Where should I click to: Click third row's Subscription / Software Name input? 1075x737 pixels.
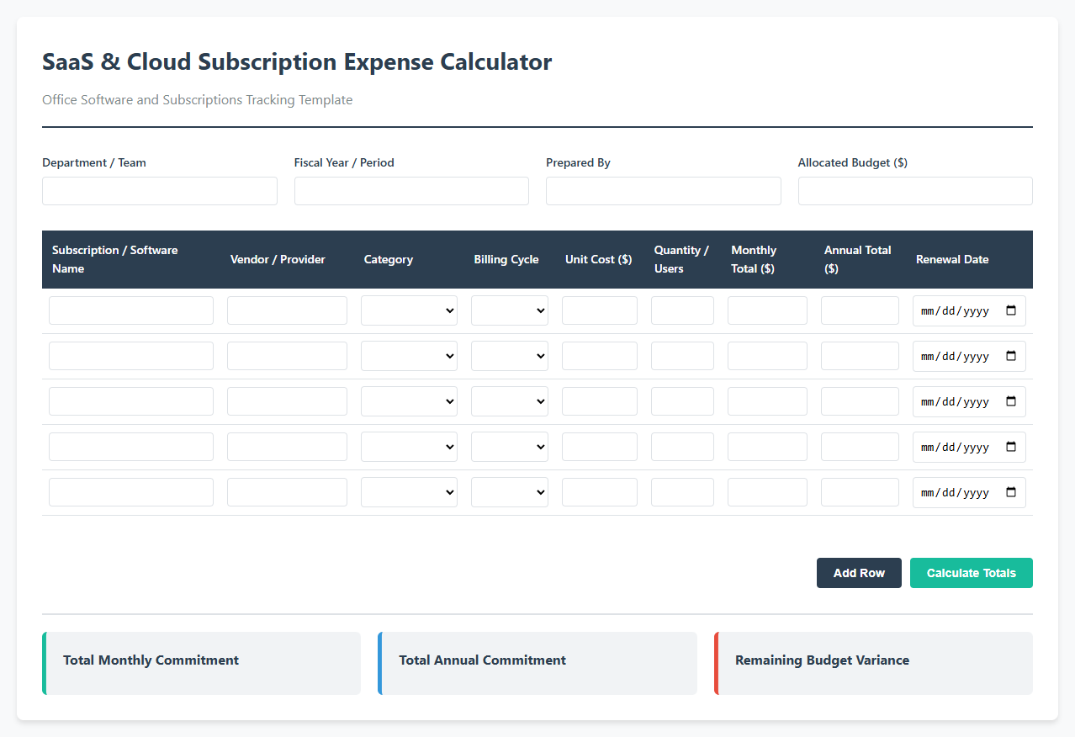click(x=131, y=401)
